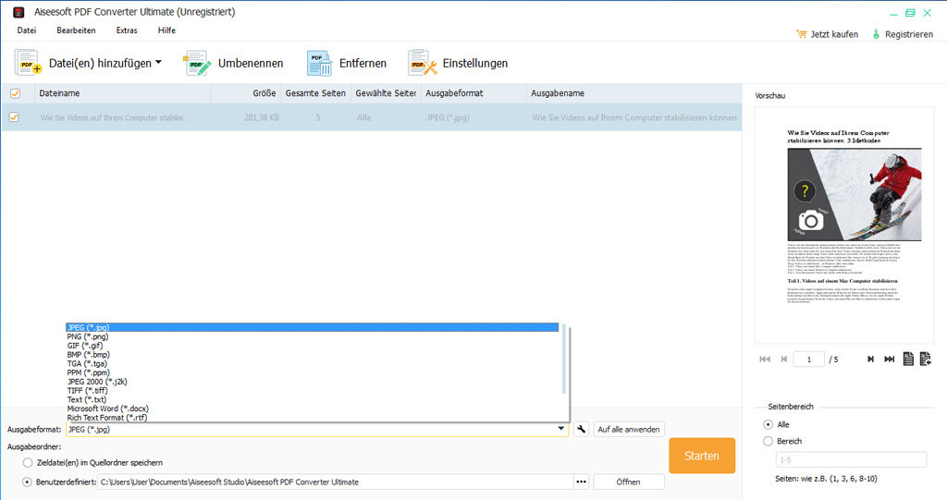947x500 pixels.
Task: Choose GIF (*.gif) from format list
Action: point(313,346)
